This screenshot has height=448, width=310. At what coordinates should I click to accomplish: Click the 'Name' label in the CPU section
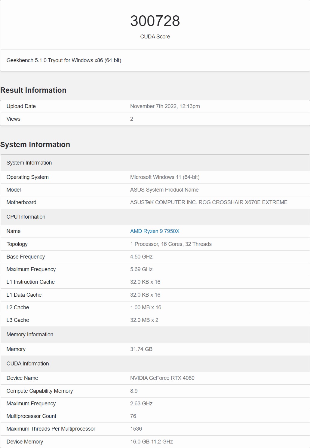[14, 231]
